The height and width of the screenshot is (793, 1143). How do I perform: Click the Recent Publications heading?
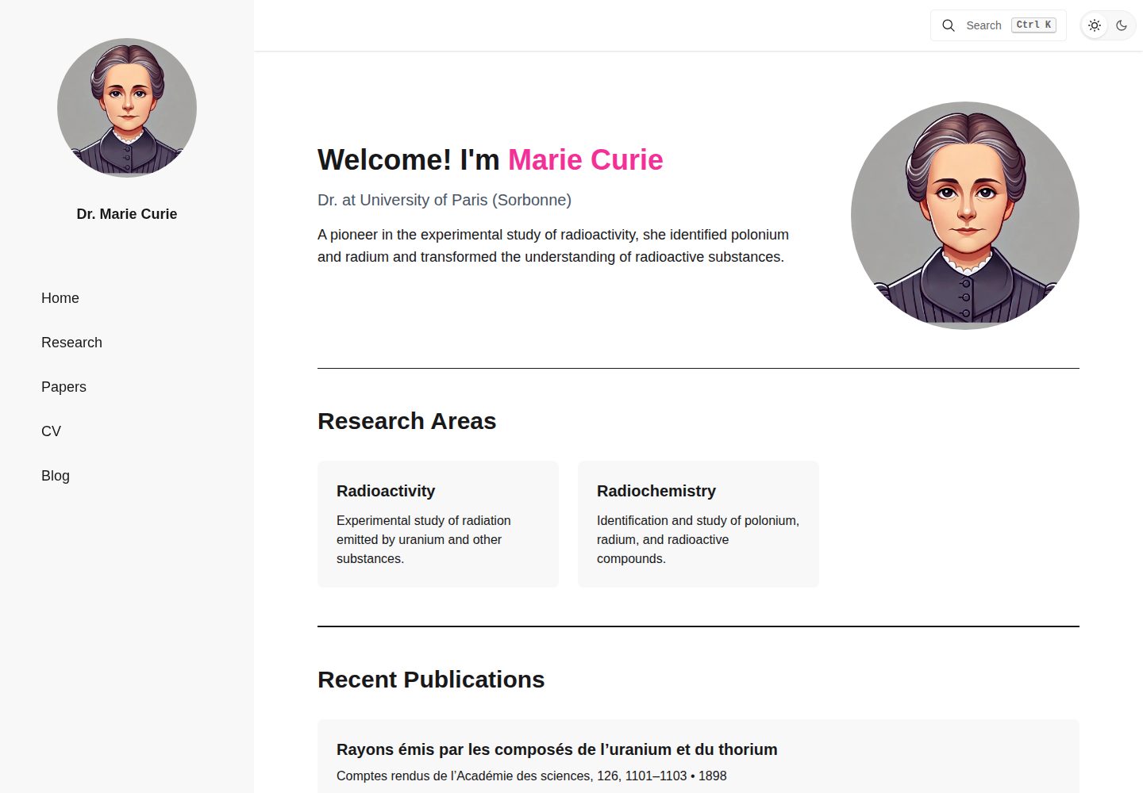[x=431, y=680]
